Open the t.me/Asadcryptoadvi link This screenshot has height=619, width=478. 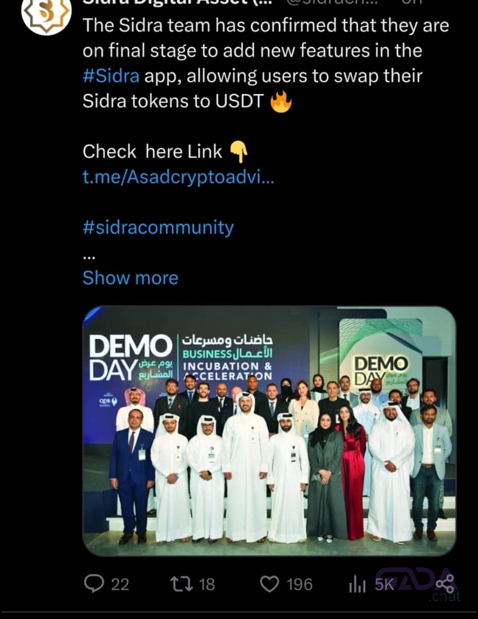pyautogui.click(x=178, y=177)
